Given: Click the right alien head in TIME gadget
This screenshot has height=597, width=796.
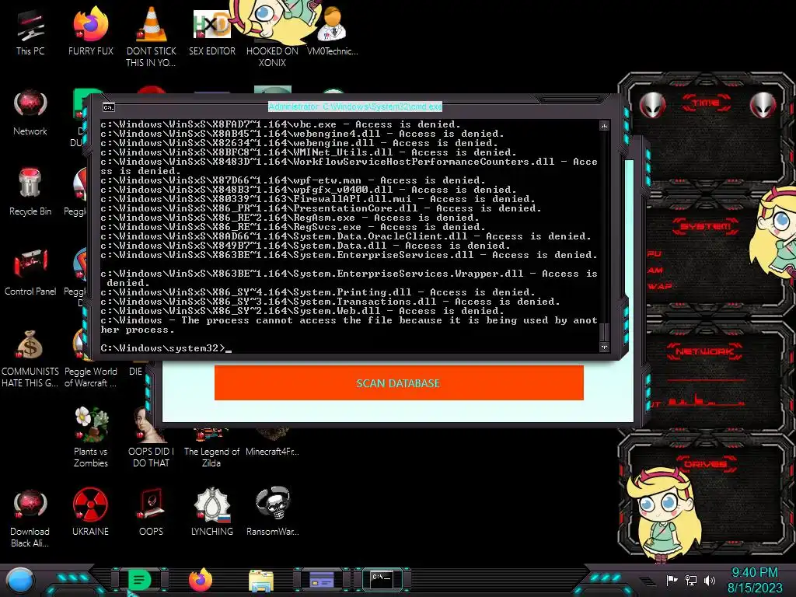Looking at the screenshot, I should pos(763,106).
